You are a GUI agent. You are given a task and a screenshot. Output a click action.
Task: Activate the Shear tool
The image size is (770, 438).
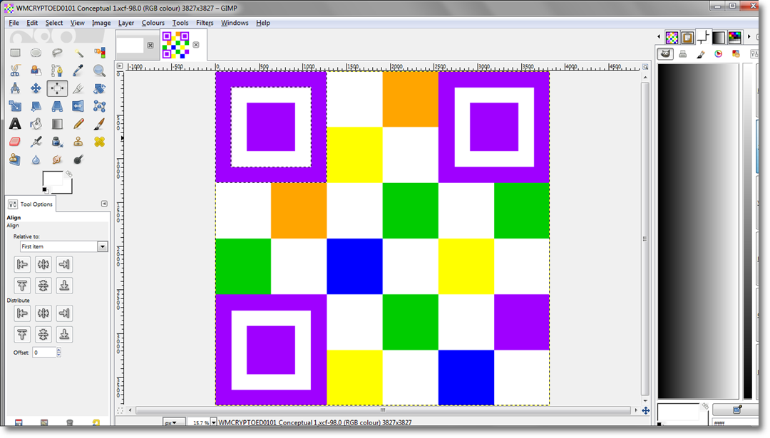point(36,106)
